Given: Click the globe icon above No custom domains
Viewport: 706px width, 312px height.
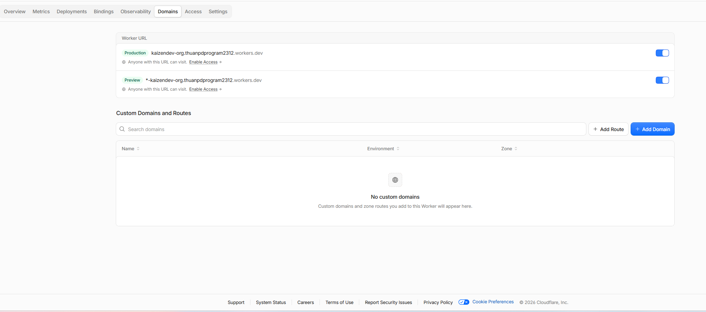Looking at the screenshot, I should pos(395,180).
